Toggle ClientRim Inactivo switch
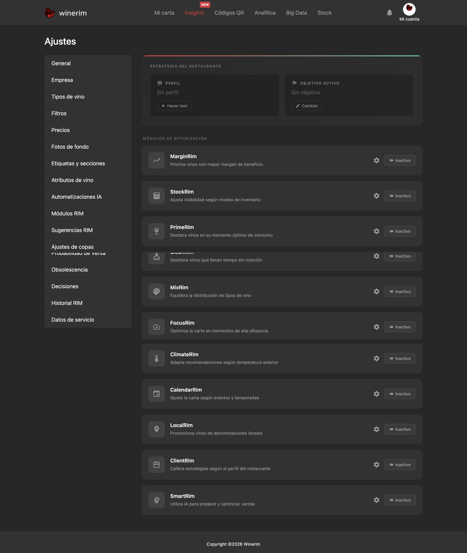467x553 pixels. (x=399, y=465)
